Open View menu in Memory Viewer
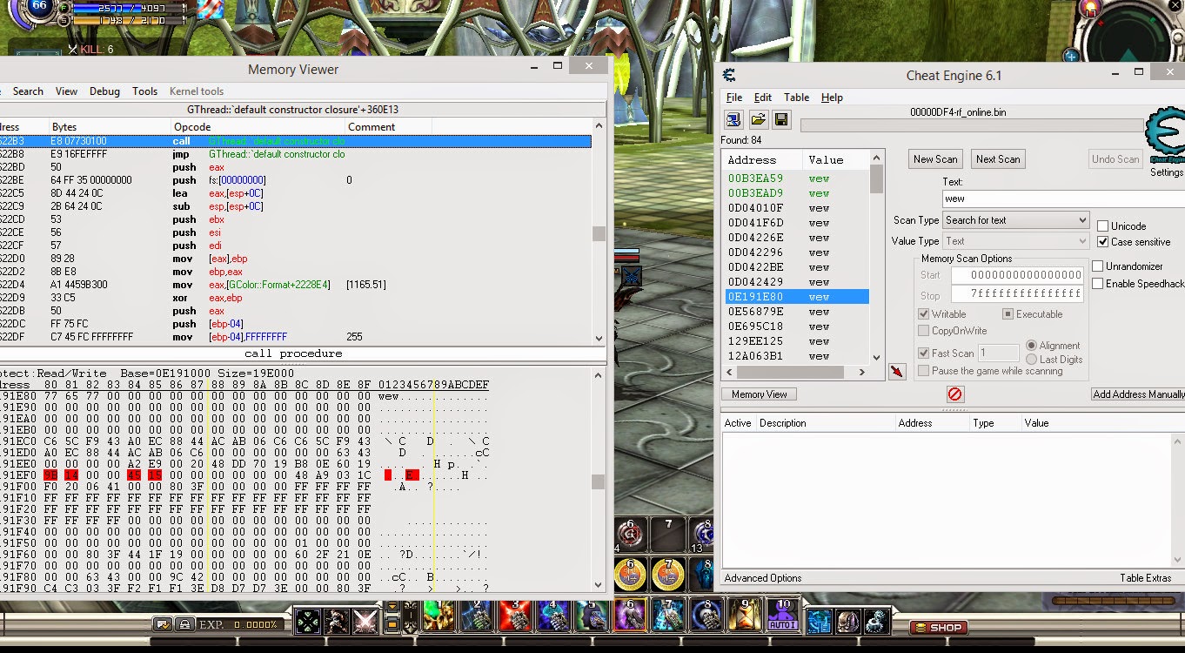 tap(66, 91)
